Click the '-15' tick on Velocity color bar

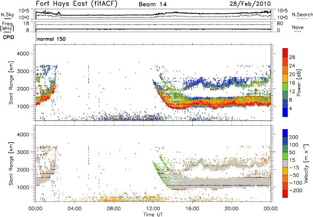click(x=294, y=167)
